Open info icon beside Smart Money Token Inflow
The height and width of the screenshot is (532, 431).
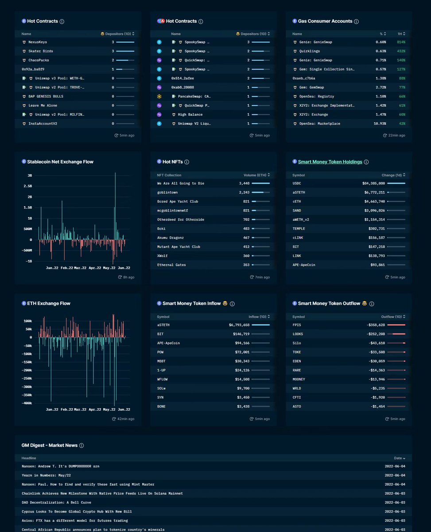pyautogui.click(x=232, y=304)
